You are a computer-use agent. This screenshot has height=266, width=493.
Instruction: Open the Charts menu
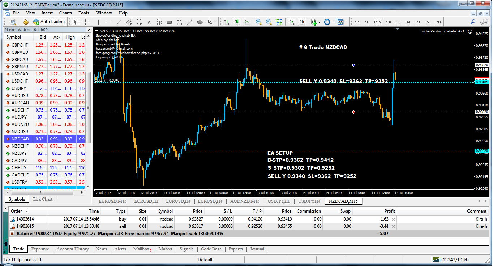(65, 13)
